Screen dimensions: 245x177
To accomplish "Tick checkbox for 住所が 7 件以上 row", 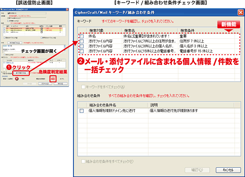I will coord(82,41).
